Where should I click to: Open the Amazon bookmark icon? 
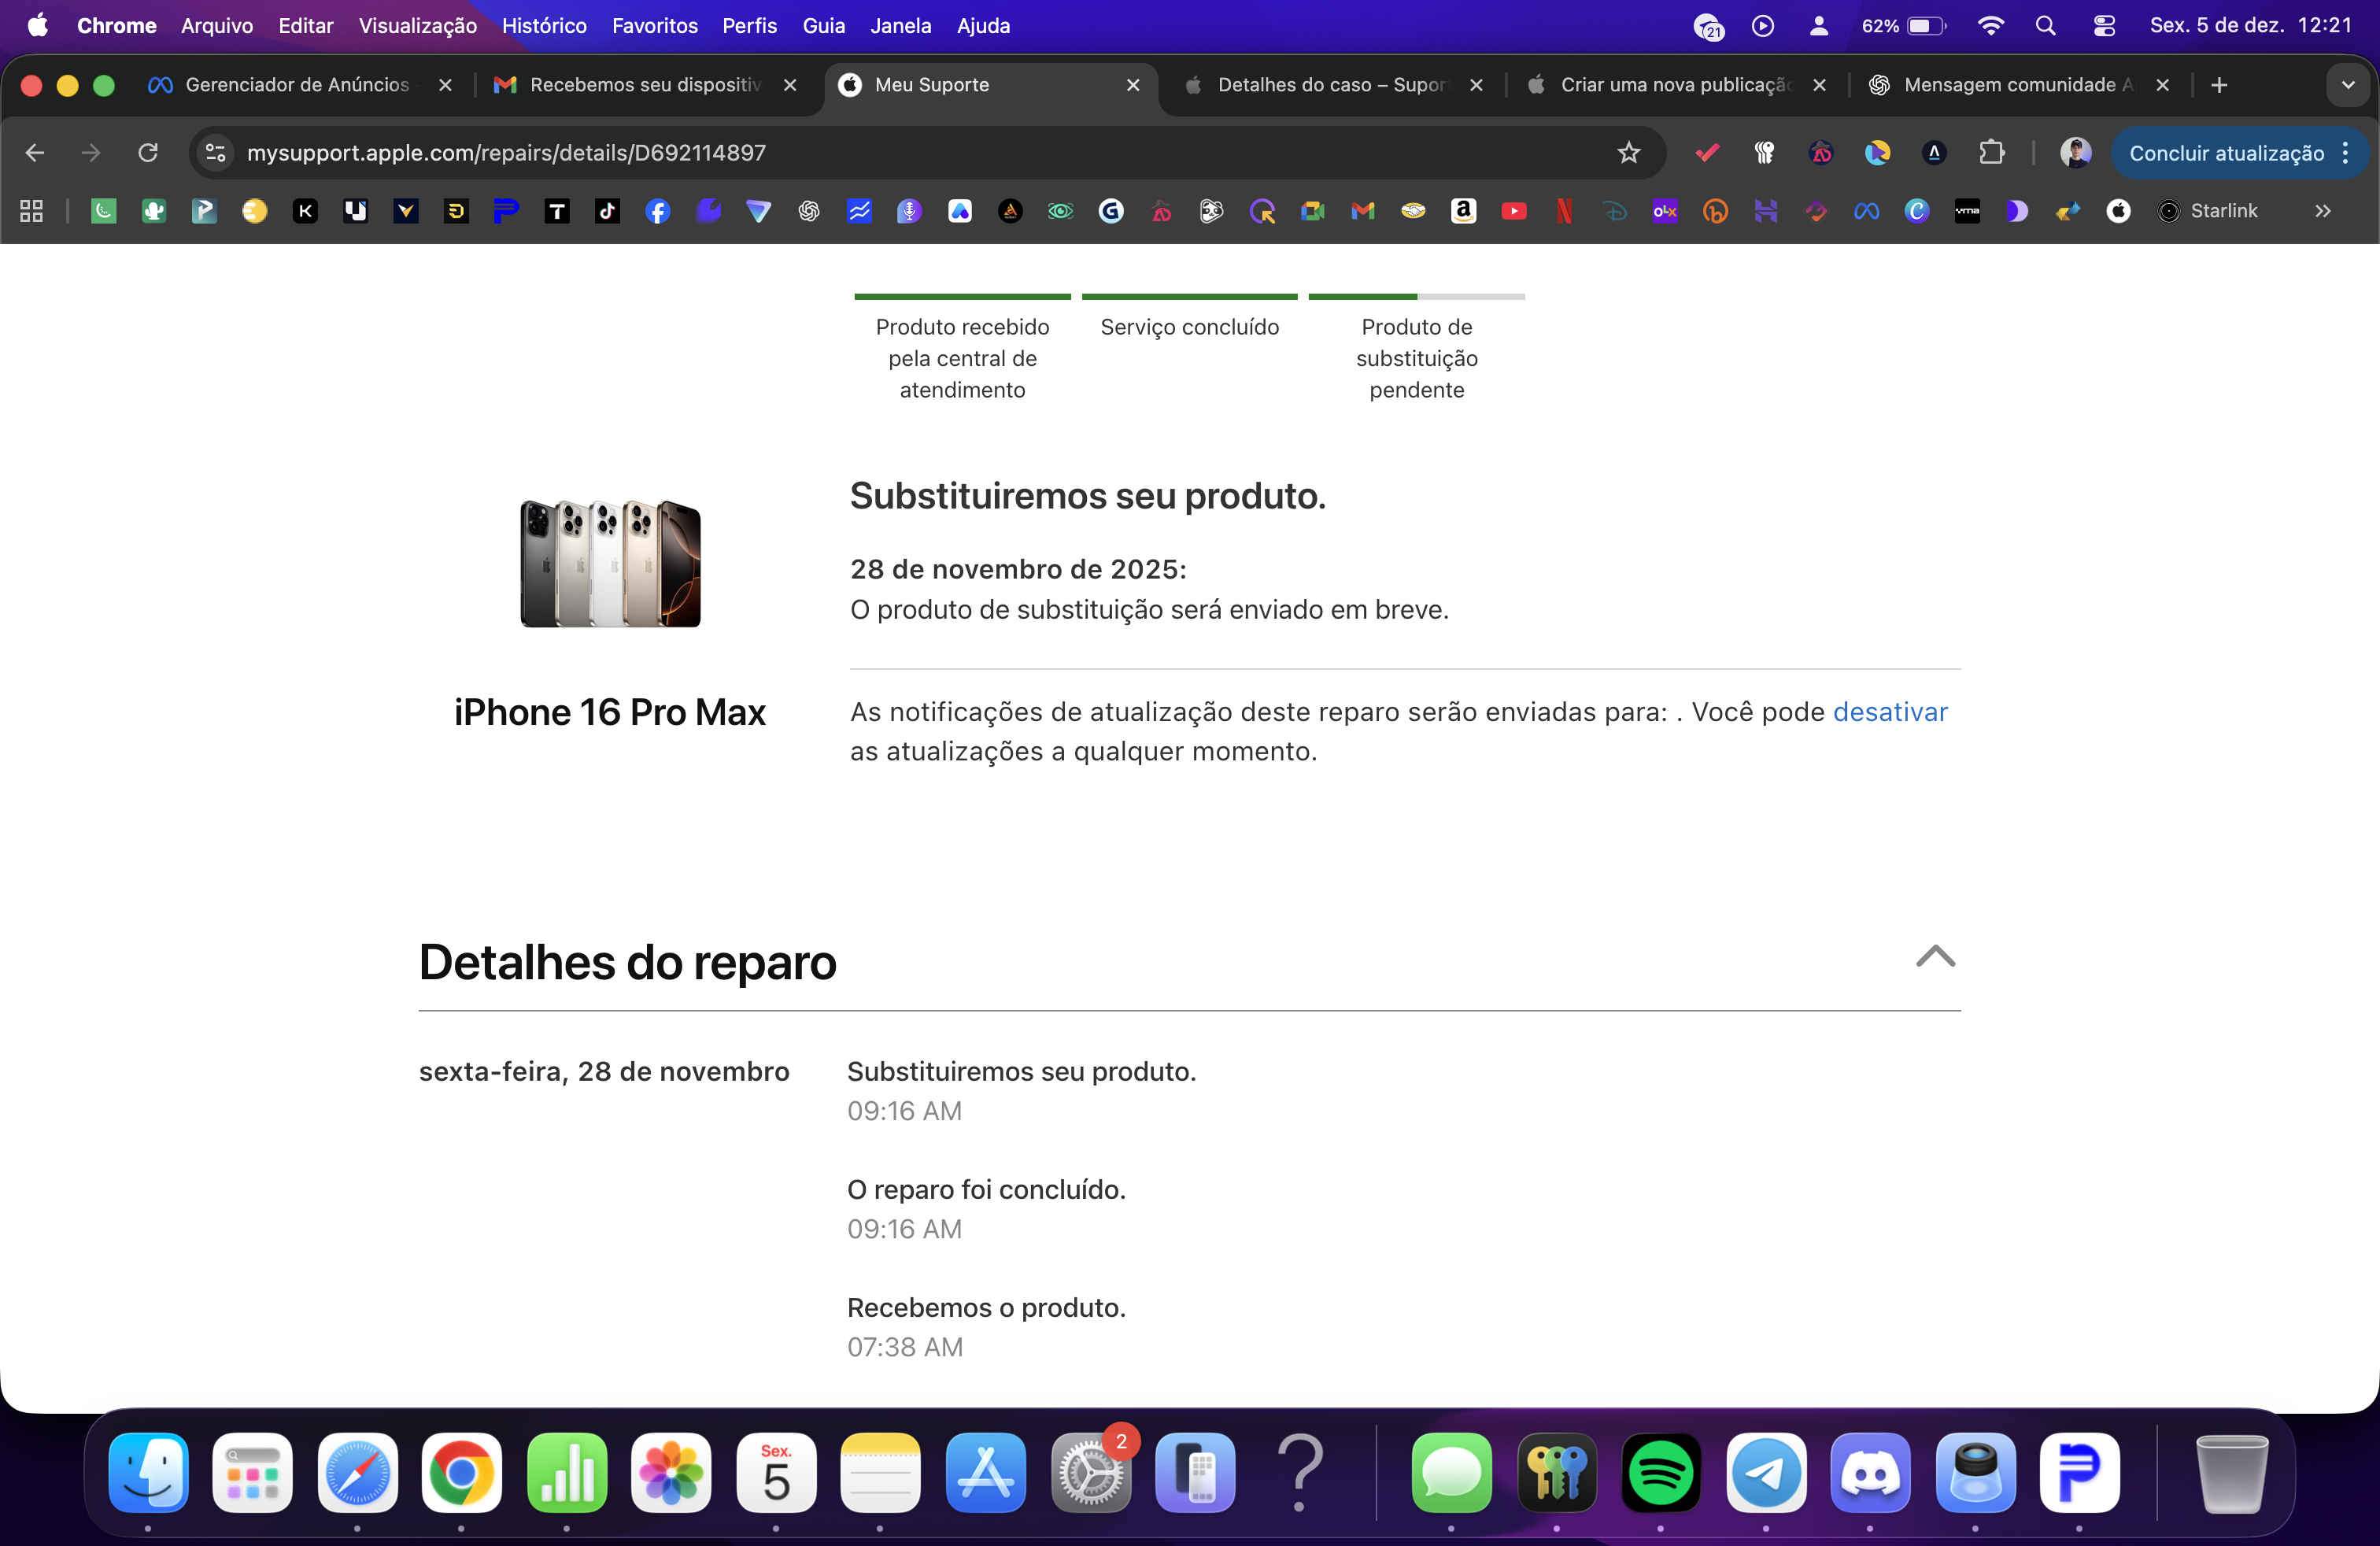click(1463, 211)
